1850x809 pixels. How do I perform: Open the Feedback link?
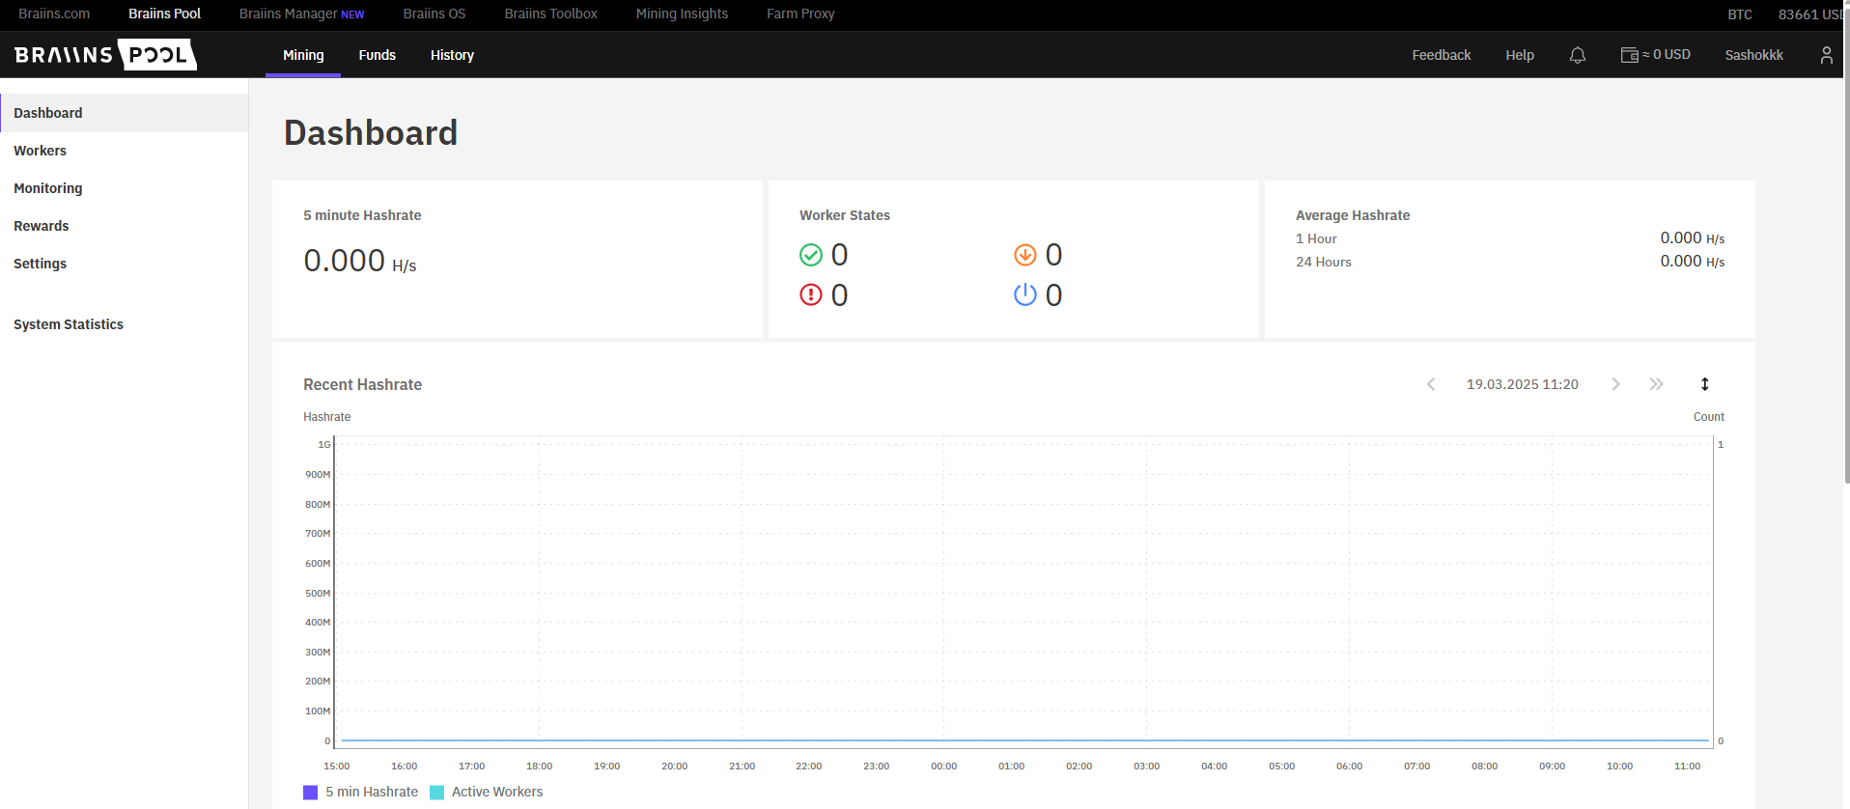pos(1441,55)
